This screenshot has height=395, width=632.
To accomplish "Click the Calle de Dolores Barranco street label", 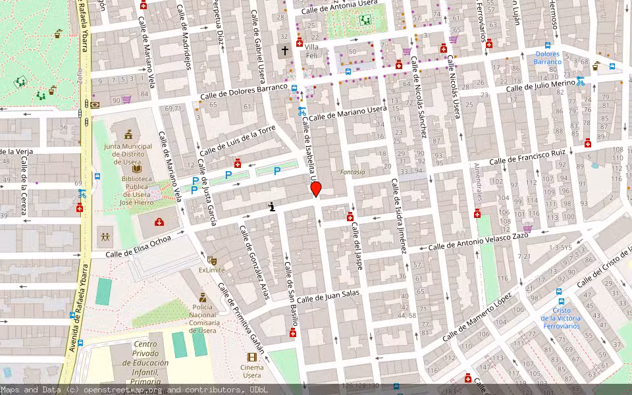I will pos(244,92).
